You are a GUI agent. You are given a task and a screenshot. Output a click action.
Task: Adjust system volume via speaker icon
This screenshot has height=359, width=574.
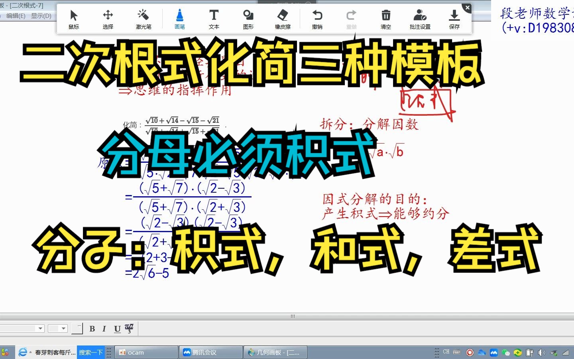[x=542, y=352]
